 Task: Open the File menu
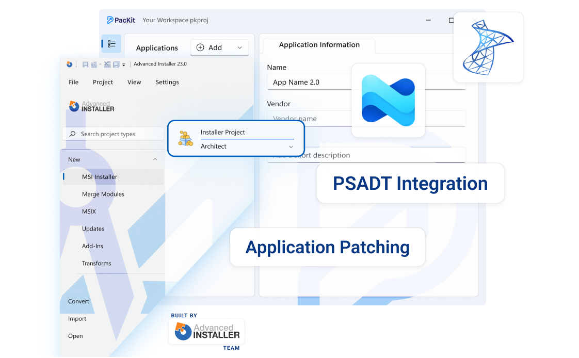click(x=74, y=82)
